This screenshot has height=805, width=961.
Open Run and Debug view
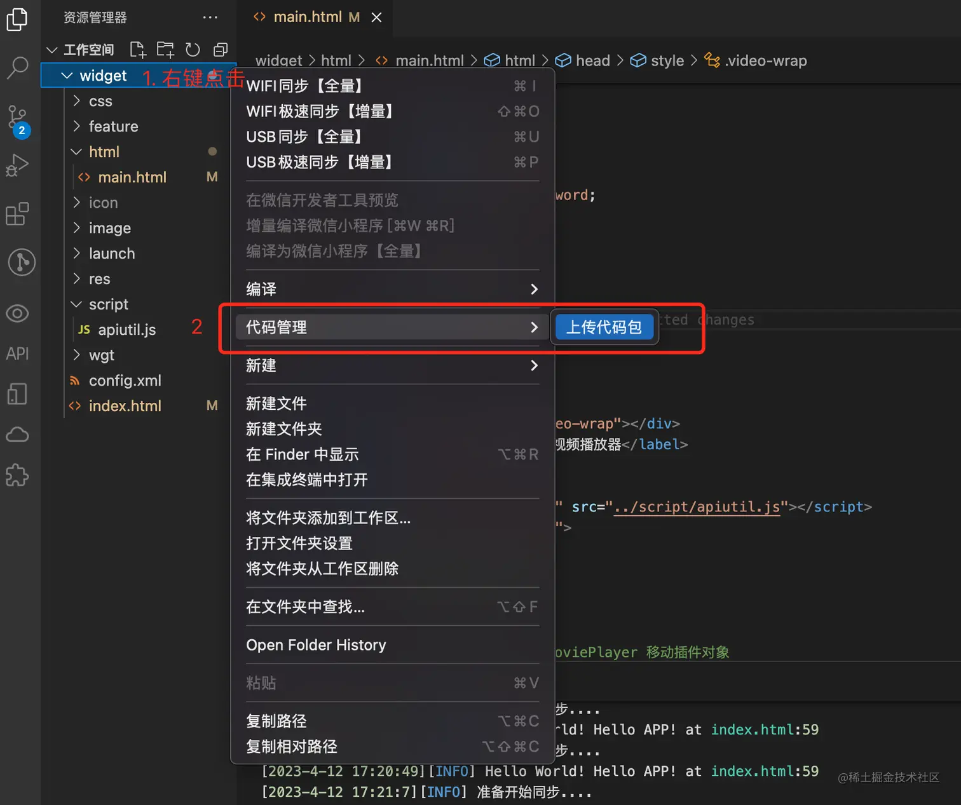click(x=18, y=165)
